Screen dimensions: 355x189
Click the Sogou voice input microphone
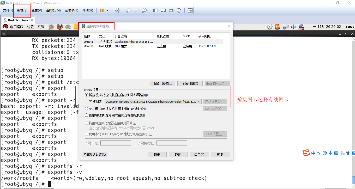[330, 153]
